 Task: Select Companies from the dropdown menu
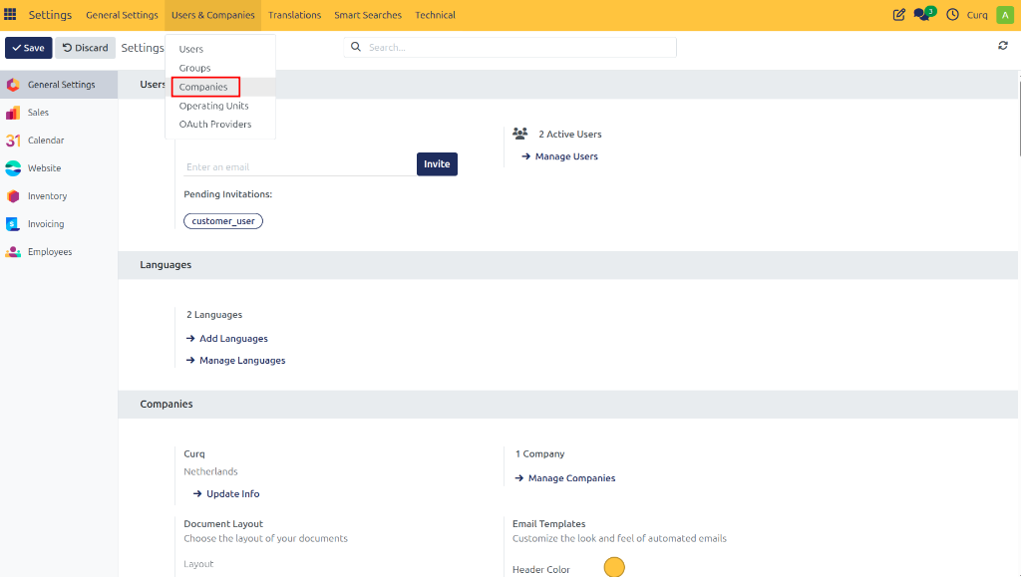(220, 87)
